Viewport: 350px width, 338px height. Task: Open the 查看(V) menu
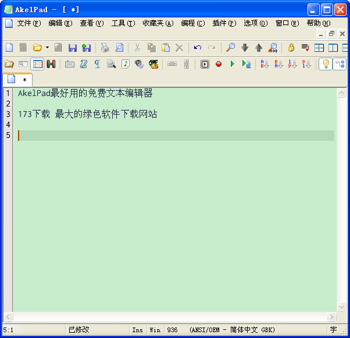click(92, 23)
